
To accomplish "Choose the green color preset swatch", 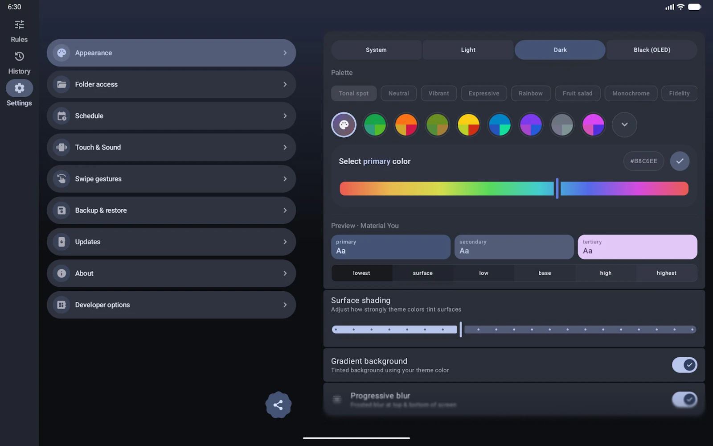I will [x=375, y=124].
